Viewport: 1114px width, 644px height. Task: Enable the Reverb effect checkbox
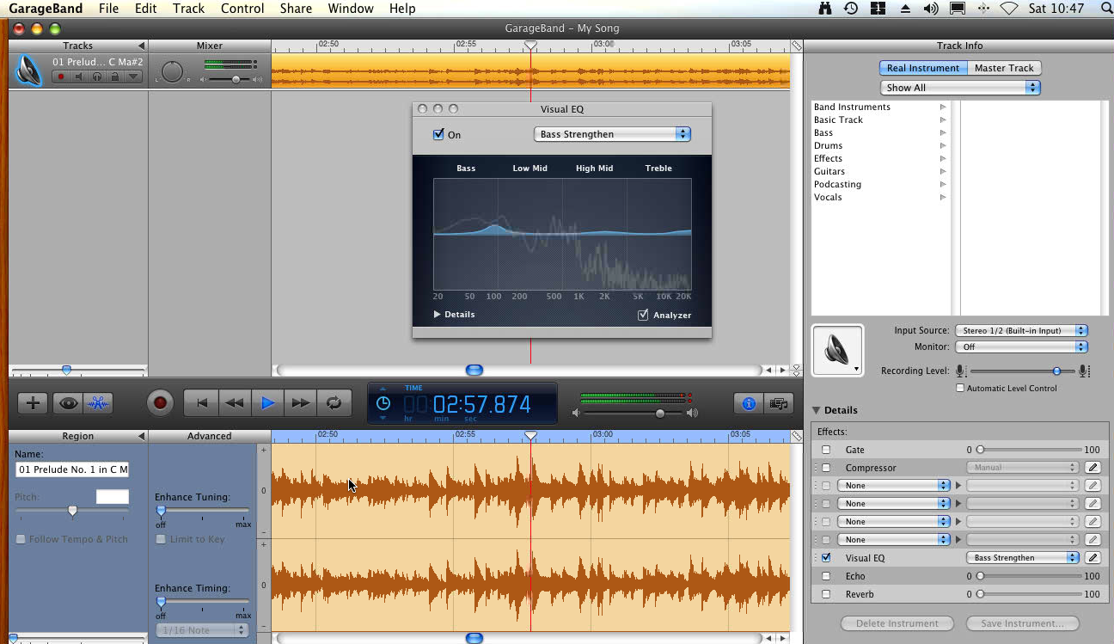pyautogui.click(x=826, y=594)
